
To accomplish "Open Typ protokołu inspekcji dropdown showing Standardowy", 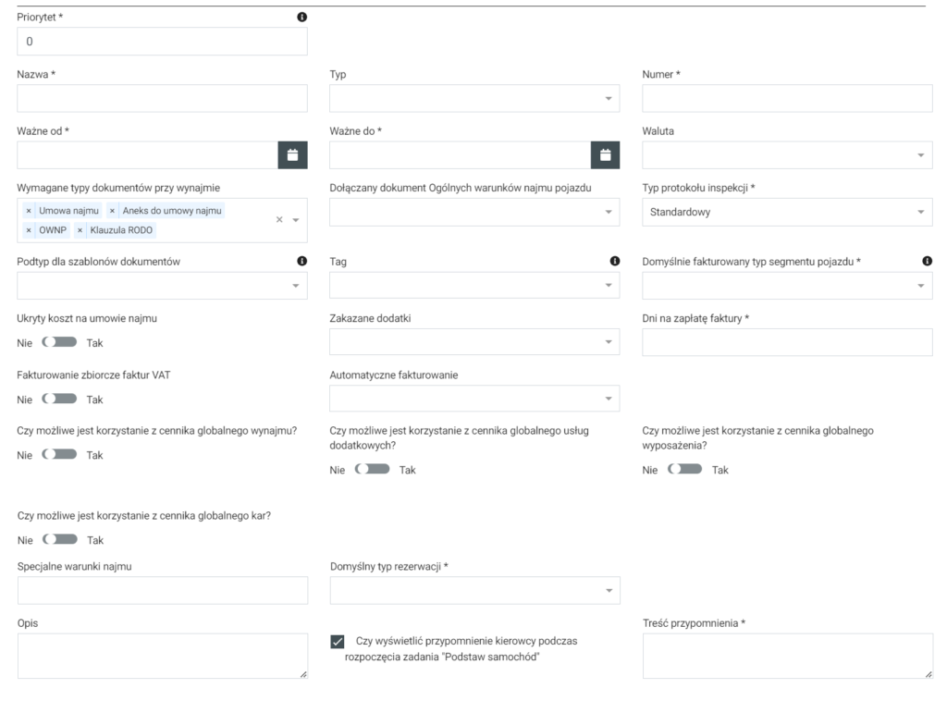I will click(787, 212).
